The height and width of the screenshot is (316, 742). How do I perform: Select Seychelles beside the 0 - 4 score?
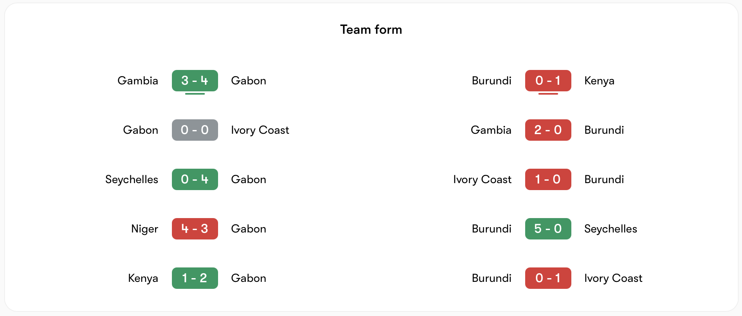(131, 179)
